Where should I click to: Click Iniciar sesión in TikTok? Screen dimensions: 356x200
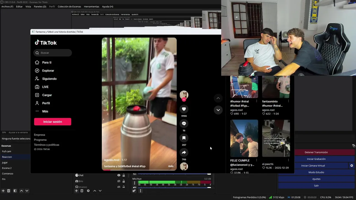tap(53, 122)
